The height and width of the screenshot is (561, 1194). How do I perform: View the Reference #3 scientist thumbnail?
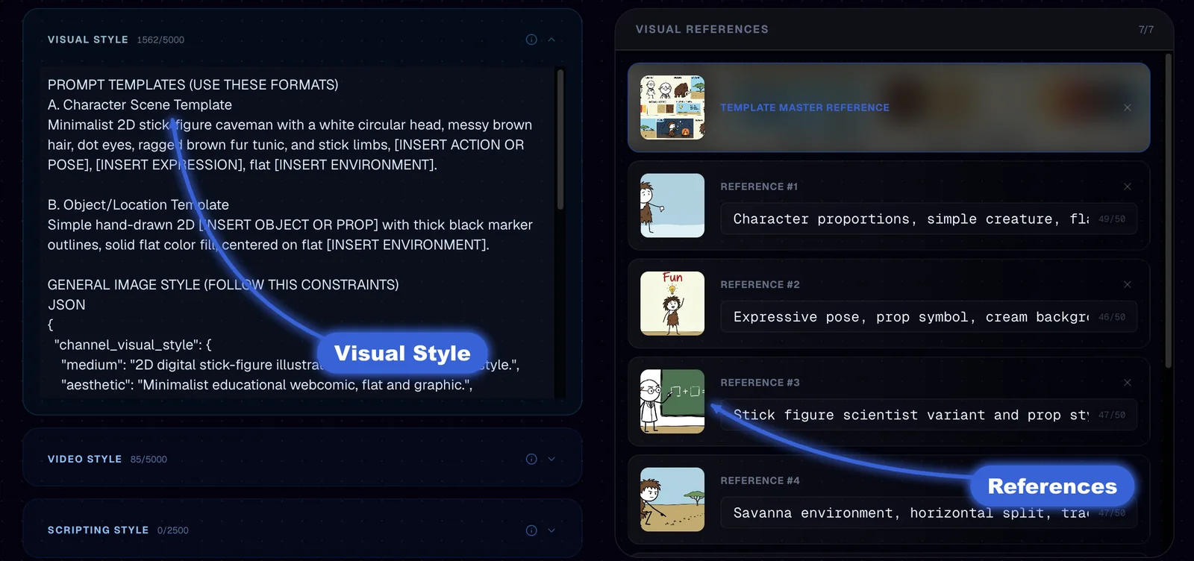[x=672, y=401]
